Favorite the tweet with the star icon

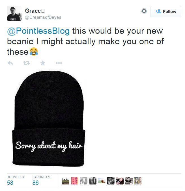[x=43, y=63]
